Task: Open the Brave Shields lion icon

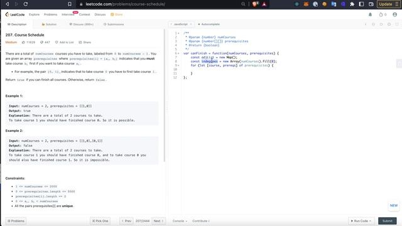Action: coord(255,4)
